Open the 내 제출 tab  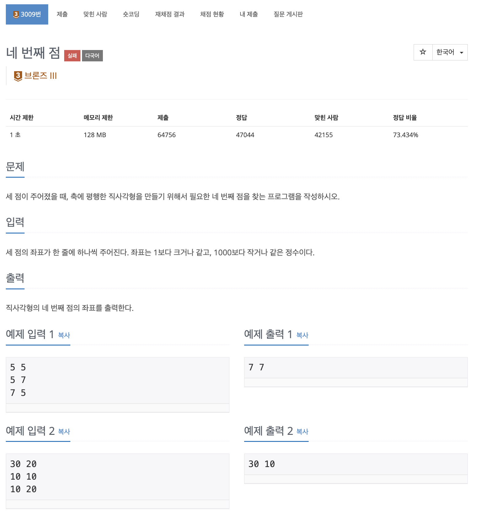[x=249, y=14]
